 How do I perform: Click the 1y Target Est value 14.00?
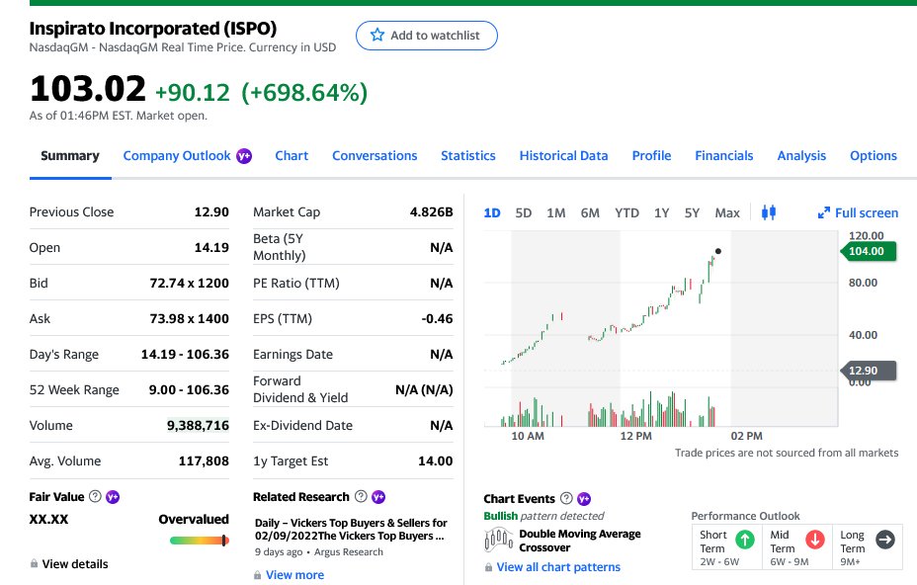coord(436,460)
